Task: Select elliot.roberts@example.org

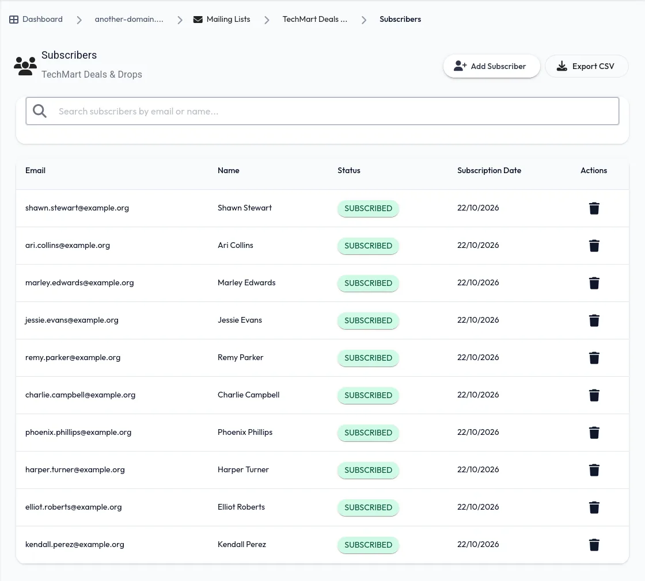Action: point(73,507)
